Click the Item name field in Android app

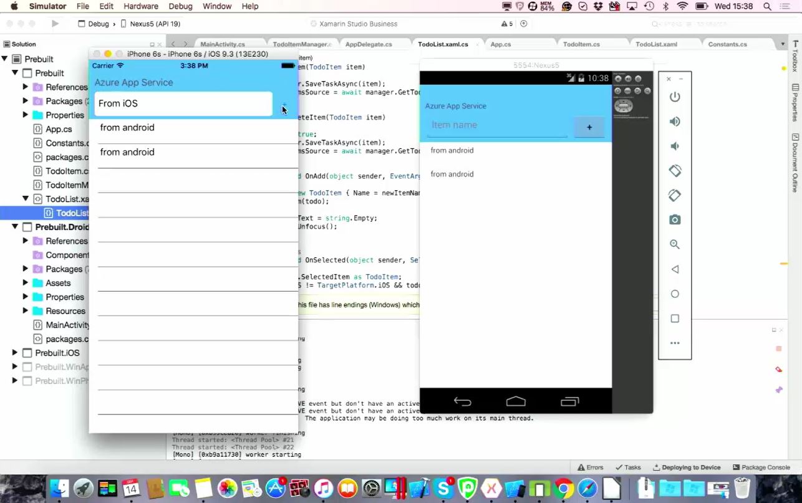click(496, 125)
